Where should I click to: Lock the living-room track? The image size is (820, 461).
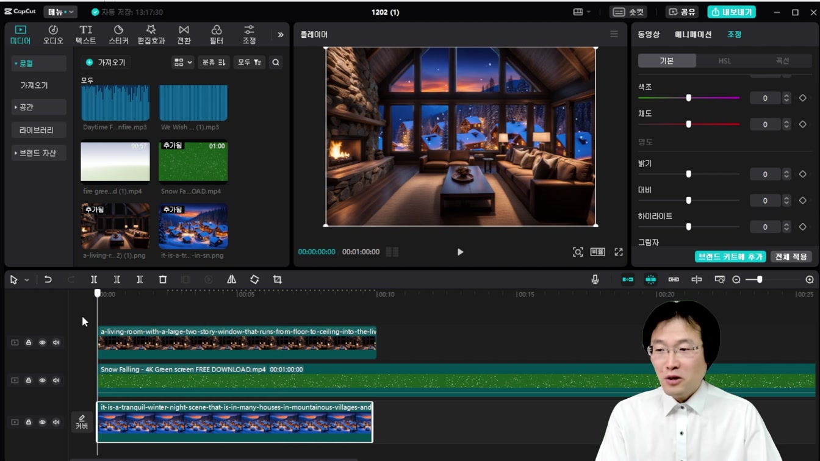tap(28, 343)
